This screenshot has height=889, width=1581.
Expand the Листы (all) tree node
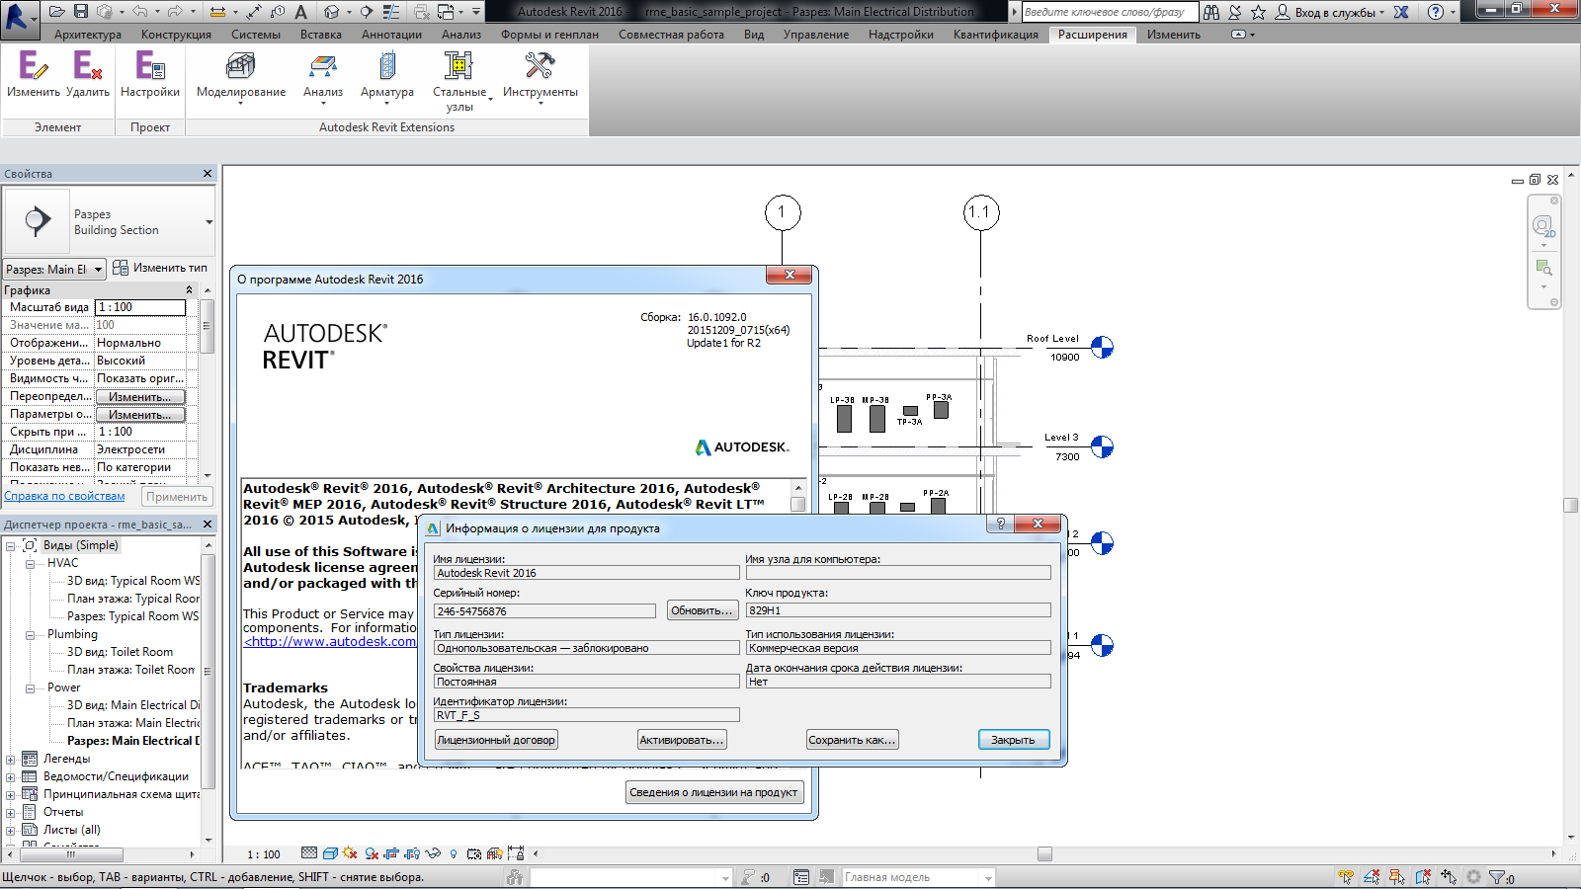click(11, 830)
